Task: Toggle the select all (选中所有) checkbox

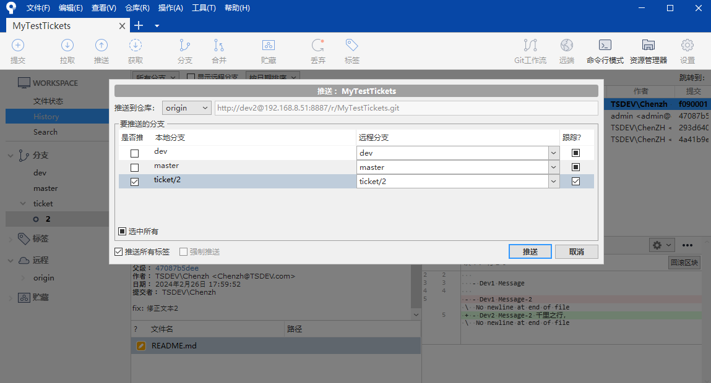Action: click(x=122, y=231)
